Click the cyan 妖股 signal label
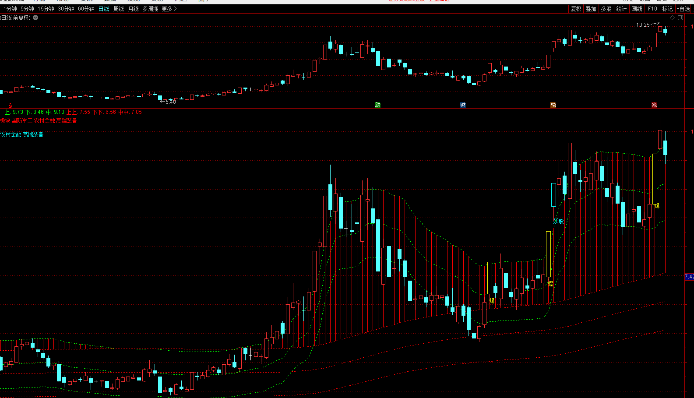The width and height of the screenshot is (694, 398). click(x=558, y=222)
